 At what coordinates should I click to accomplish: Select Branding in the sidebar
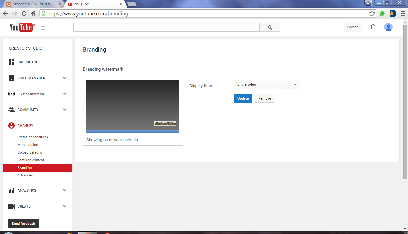(x=37, y=168)
